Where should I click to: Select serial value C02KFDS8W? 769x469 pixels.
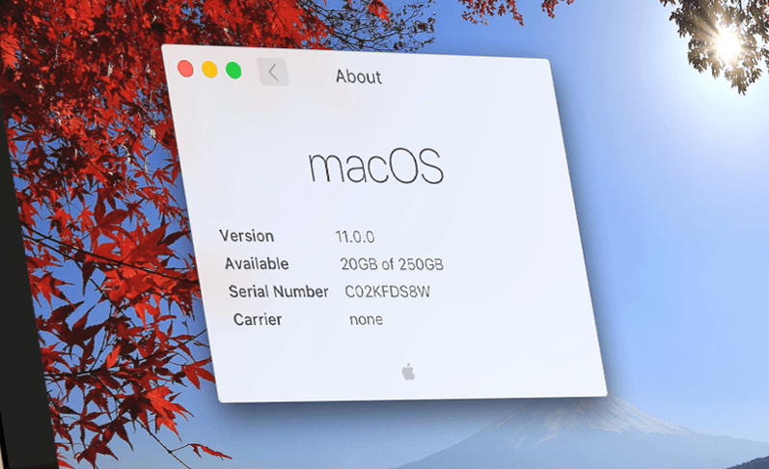pyautogui.click(x=387, y=291)
